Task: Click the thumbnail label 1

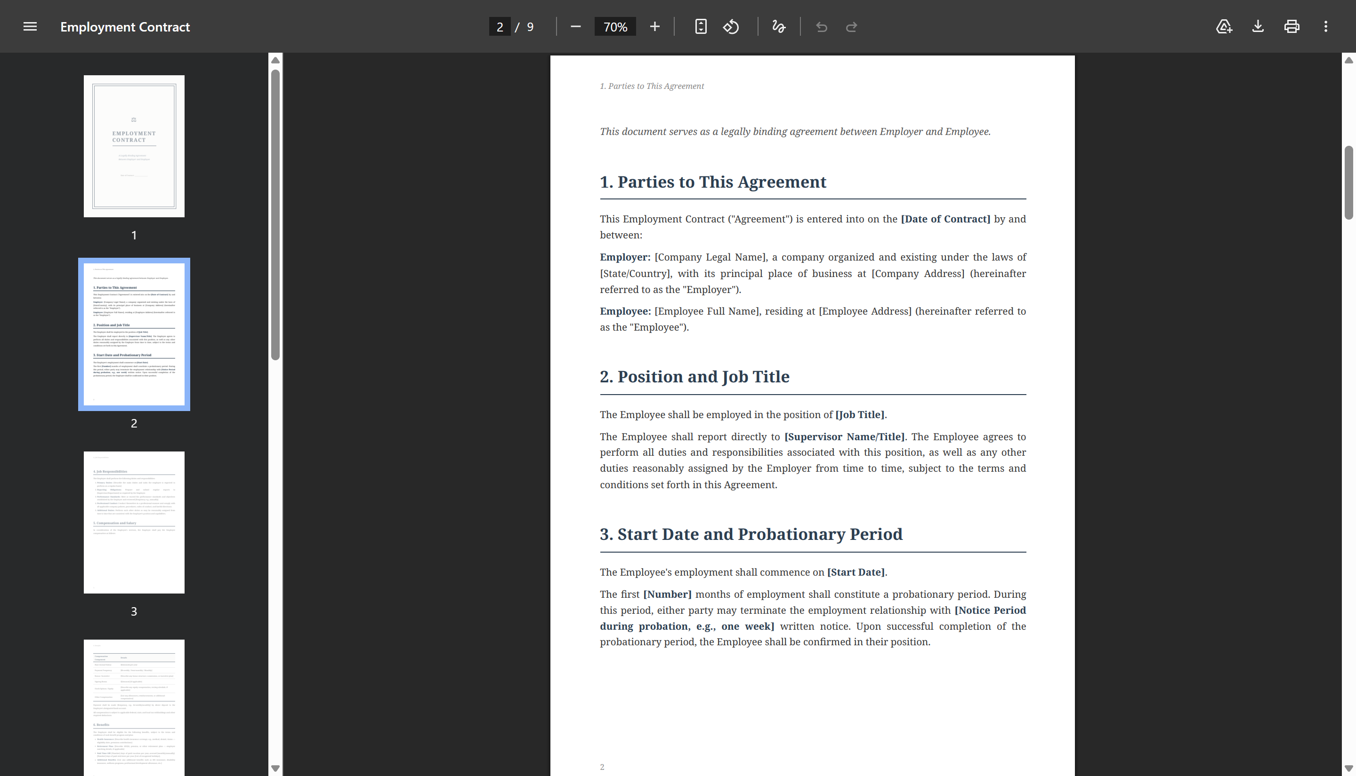Action: [x=134, y=235]
